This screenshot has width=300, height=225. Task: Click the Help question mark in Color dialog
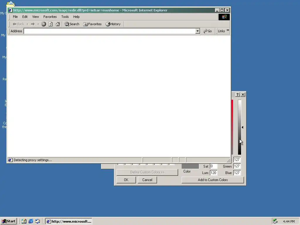tap(237, 95)
